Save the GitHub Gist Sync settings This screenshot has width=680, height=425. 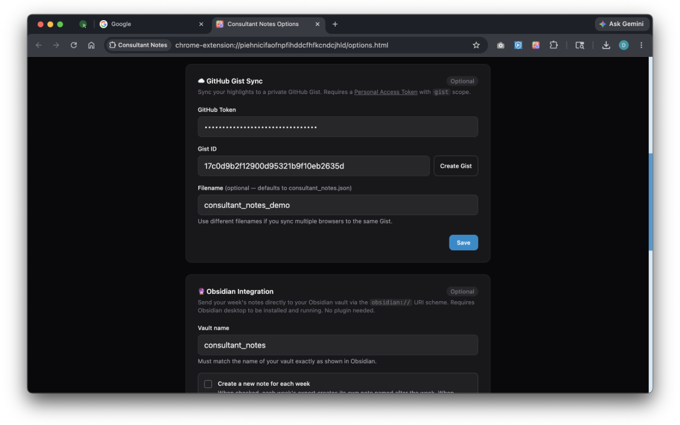tap(463, 243)
